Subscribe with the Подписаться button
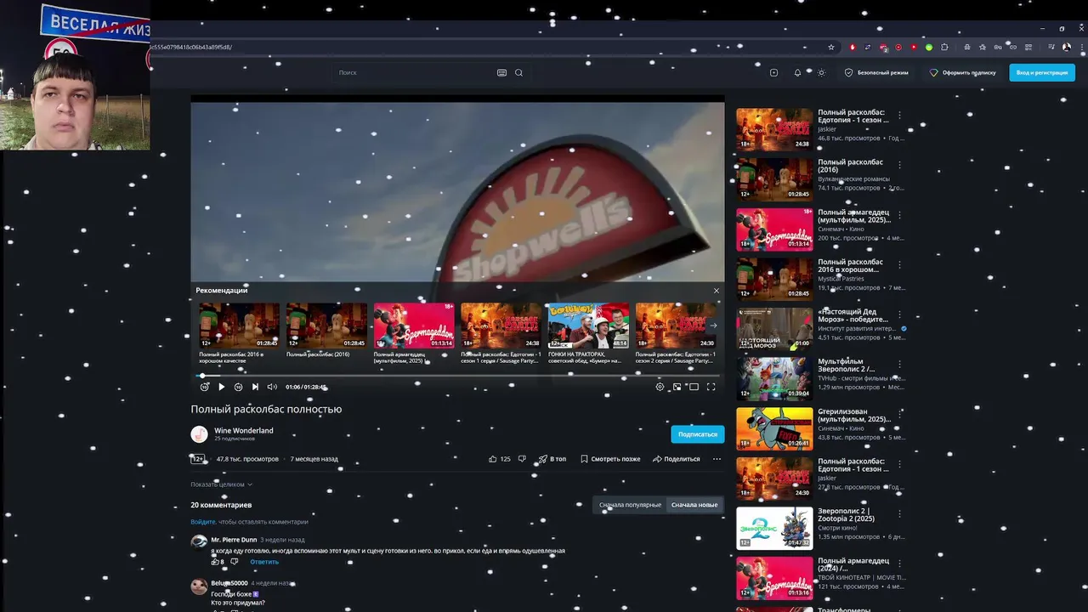Image resolution: width=1088 pixels, height=612 pixels. pyautogui.click(x=697, y=434)
